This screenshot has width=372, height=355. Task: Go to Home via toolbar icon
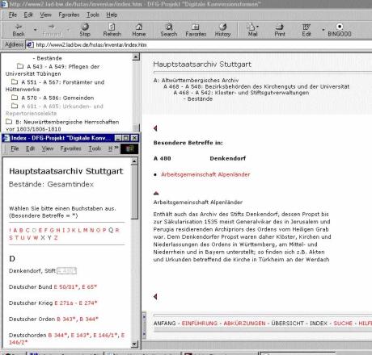(x=139, y=30)
